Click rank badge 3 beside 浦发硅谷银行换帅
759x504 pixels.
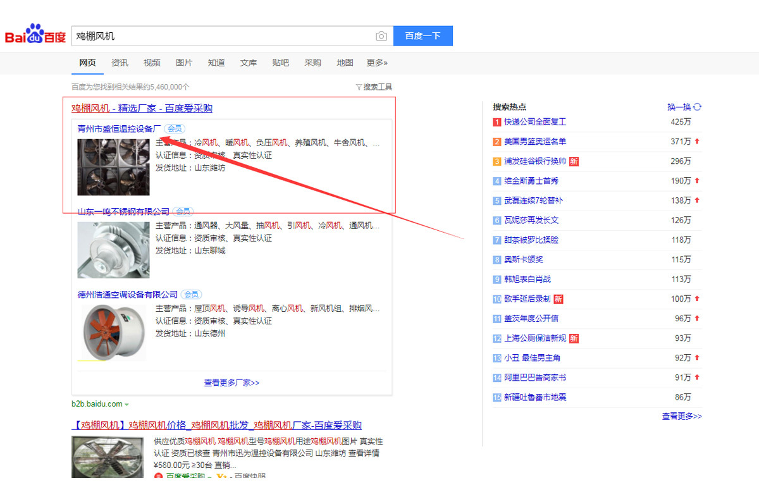click(x=497, y=161)
